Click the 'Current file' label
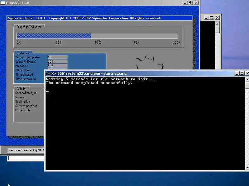This screenshot has width=249, height=186. pos(23,110)
